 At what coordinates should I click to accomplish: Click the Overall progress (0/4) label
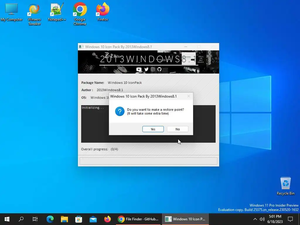tap(100, 149)
